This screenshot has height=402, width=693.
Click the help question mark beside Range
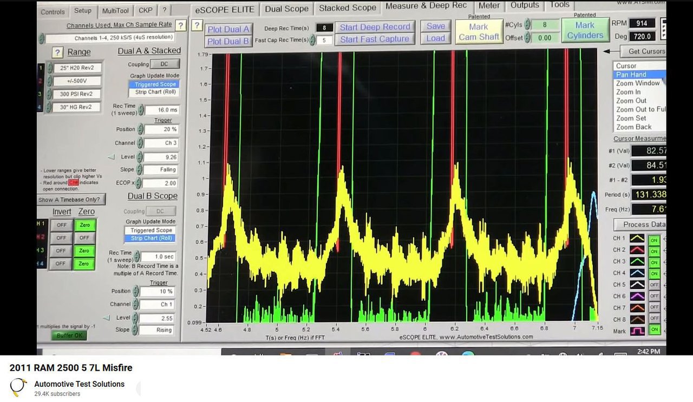point(58,52)
